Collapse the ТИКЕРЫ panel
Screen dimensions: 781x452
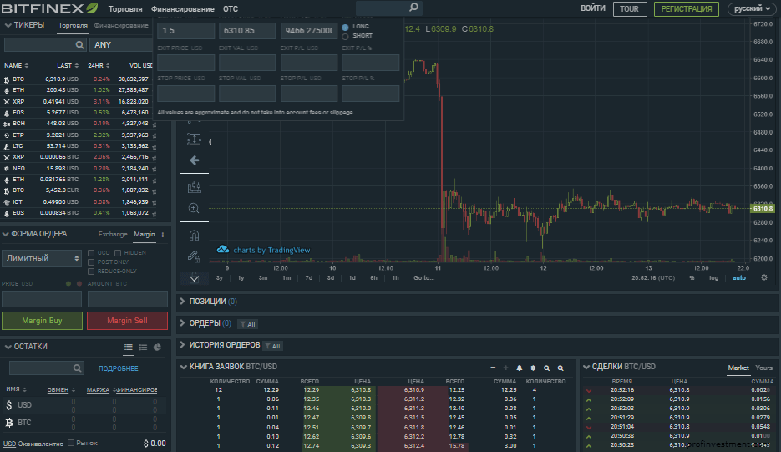[x=8, y=25]
